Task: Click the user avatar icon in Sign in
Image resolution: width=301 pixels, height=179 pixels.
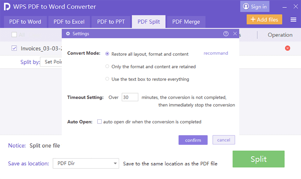Action: (x=246, y=6)
